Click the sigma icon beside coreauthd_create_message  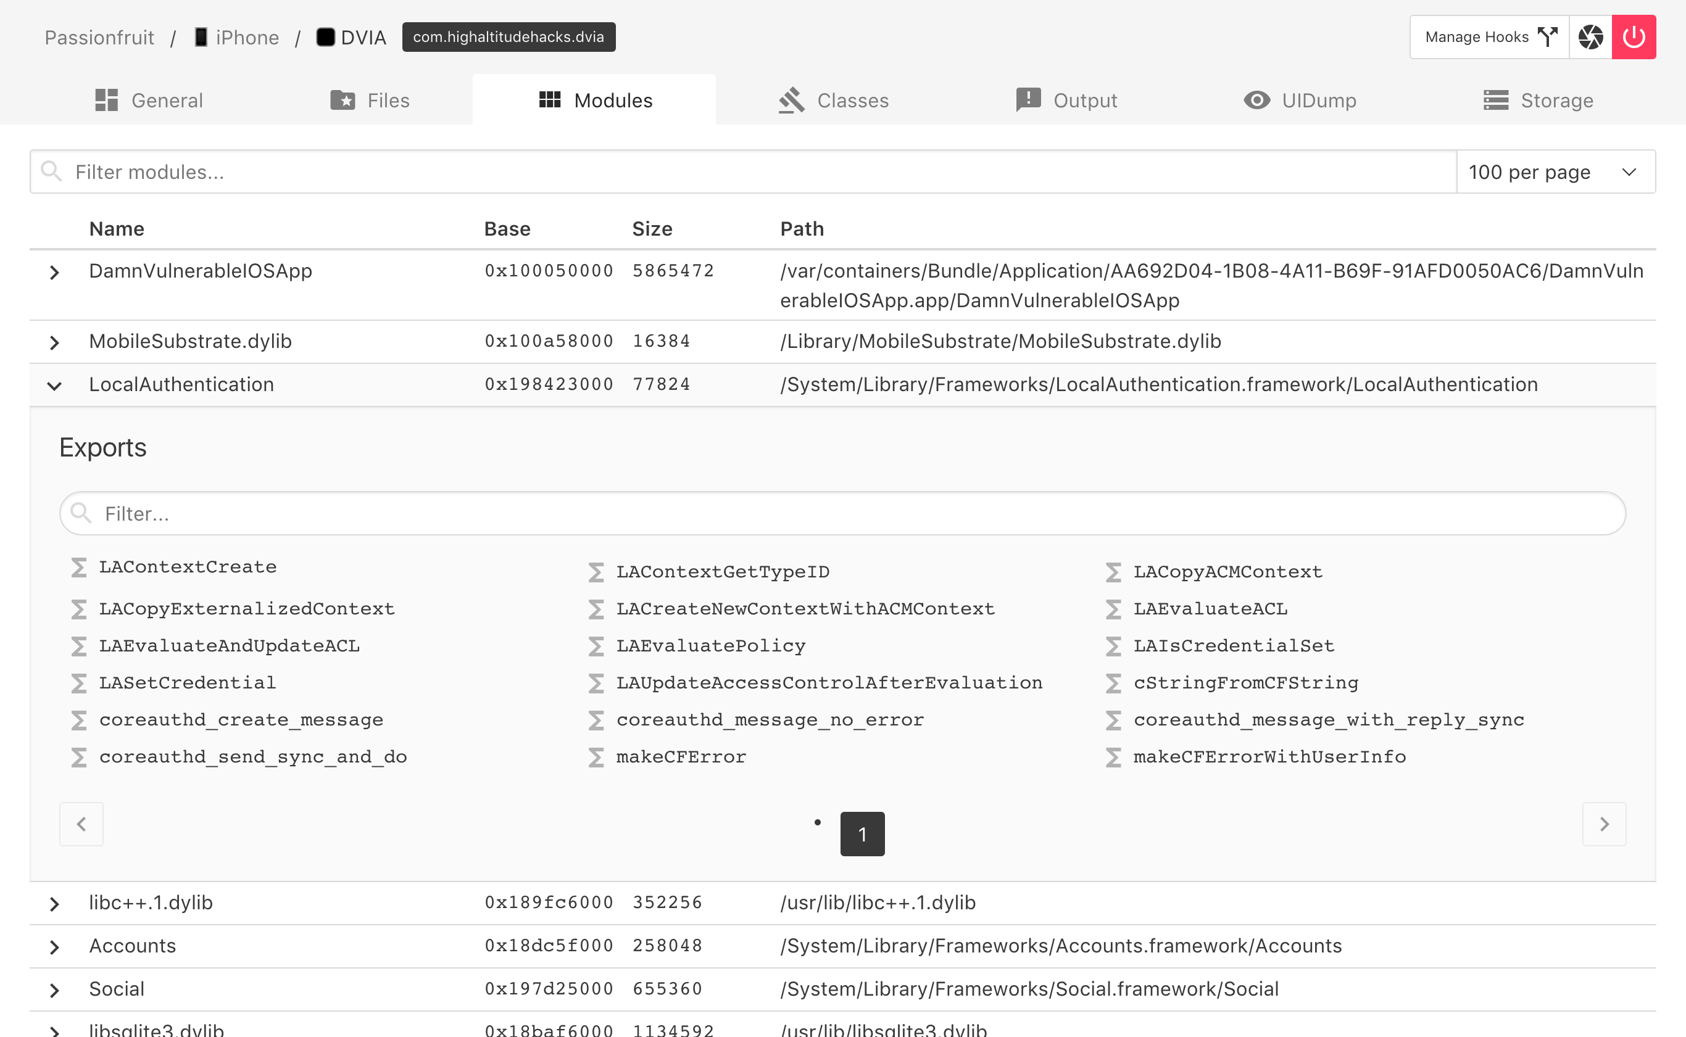tap(79, 720)
